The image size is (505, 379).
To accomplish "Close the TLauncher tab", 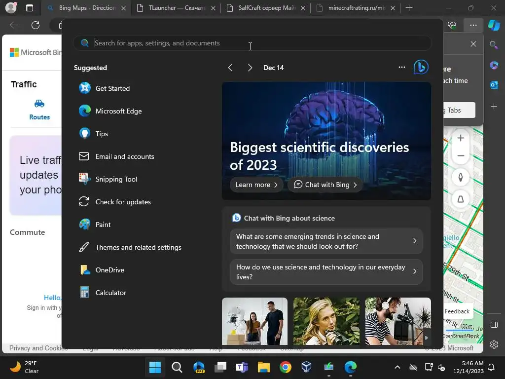I will coord(213,8).
